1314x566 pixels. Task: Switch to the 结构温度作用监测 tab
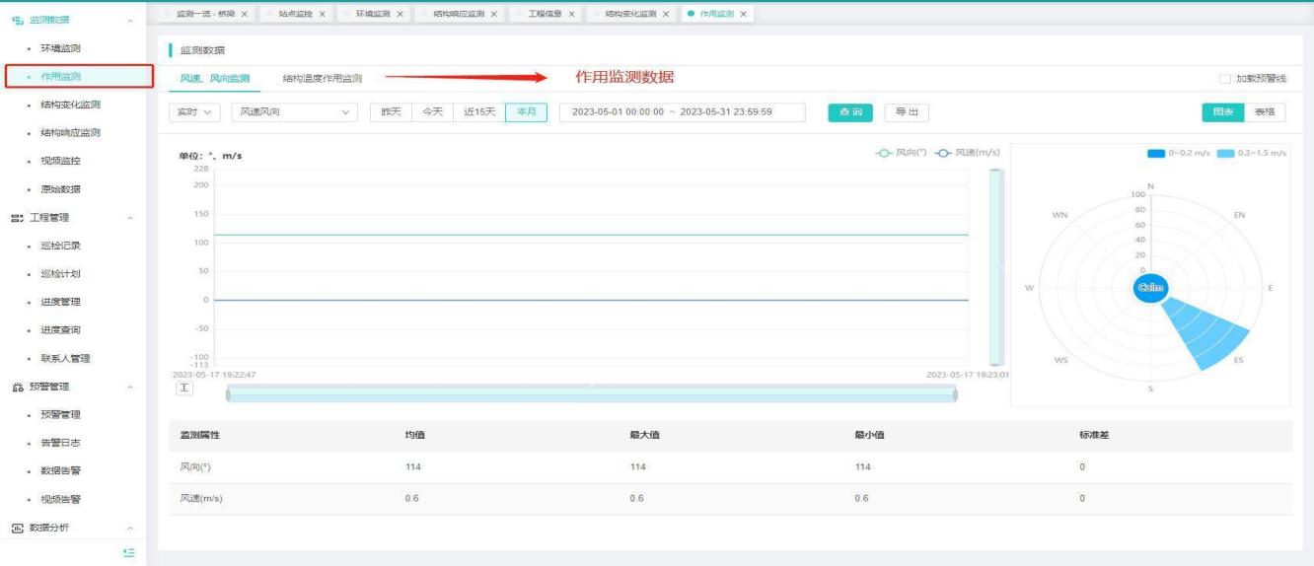[322, 78]
